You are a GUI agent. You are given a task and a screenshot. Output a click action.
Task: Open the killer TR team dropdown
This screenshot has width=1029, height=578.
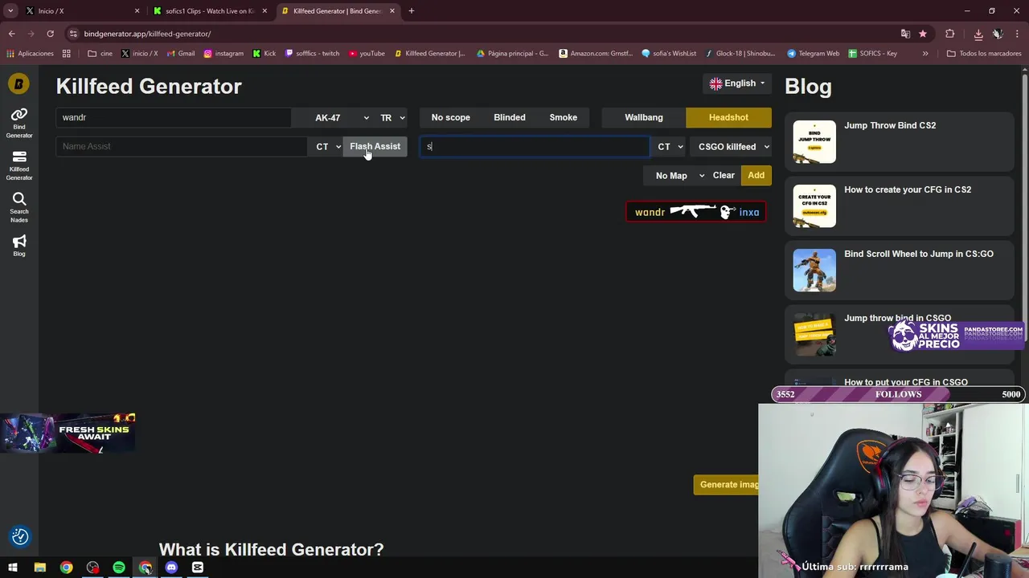392,117
